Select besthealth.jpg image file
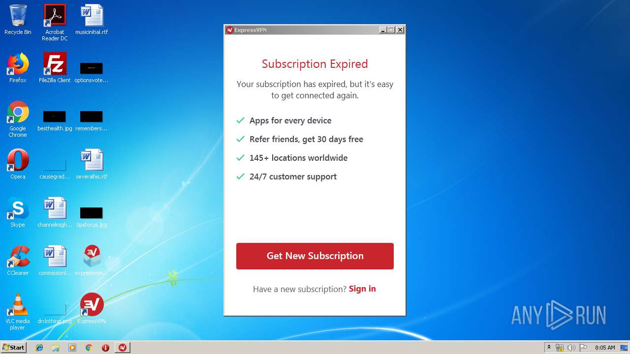The width and height of the screenshot is (630, 354). coord(55,120)
